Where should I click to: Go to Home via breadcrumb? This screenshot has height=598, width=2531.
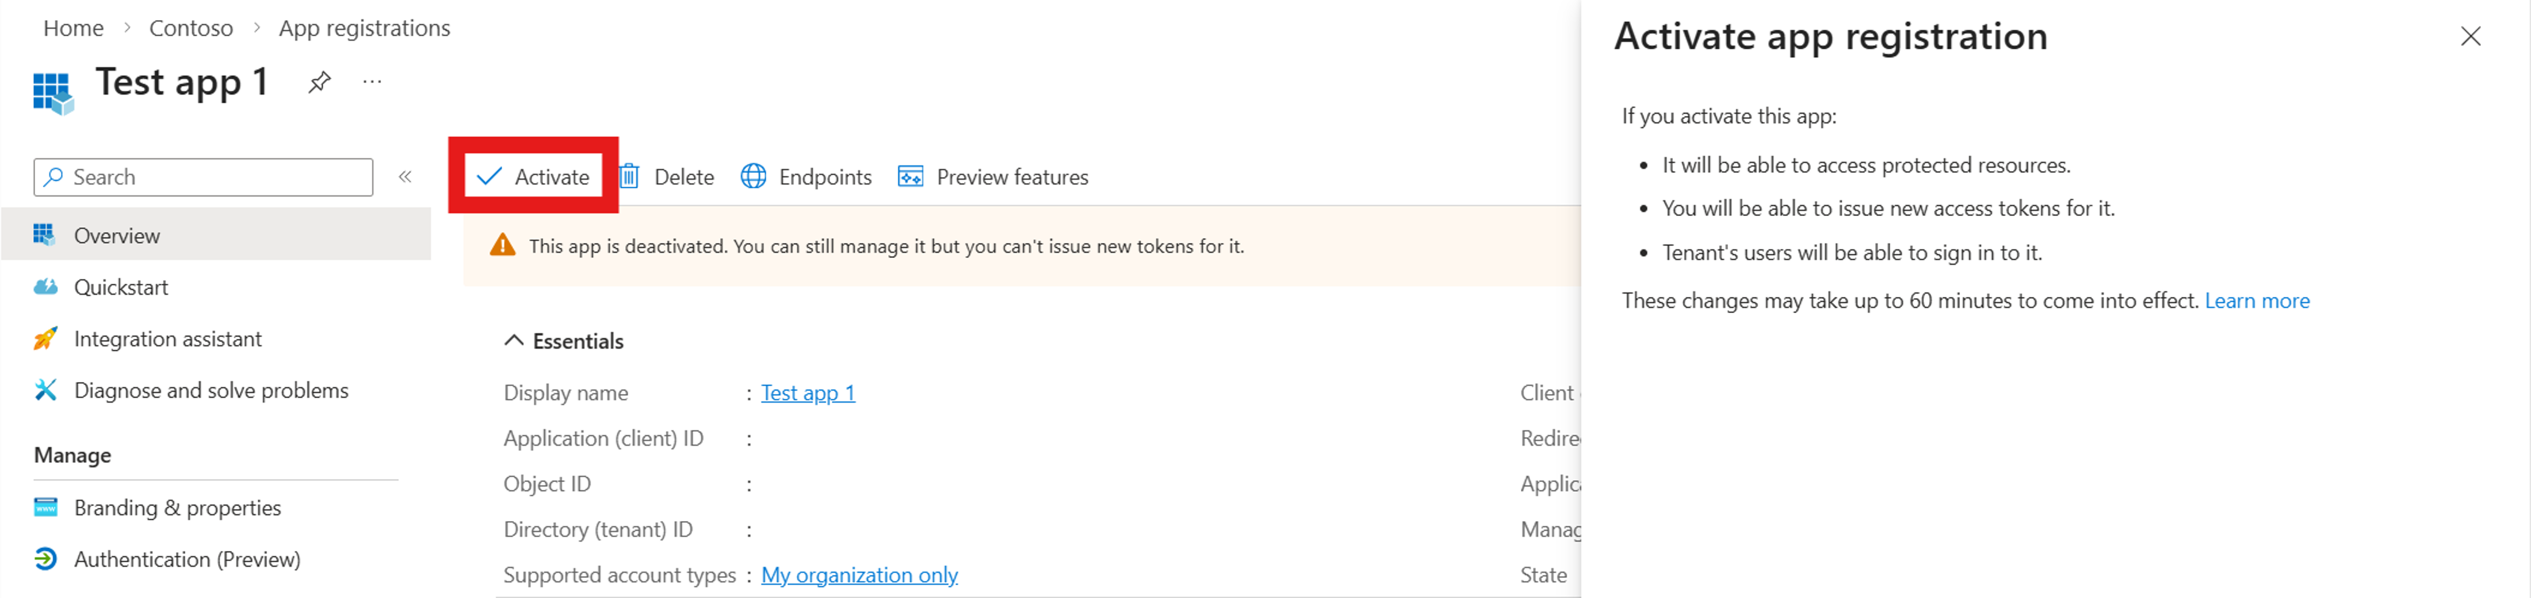[x=72, y=28]
